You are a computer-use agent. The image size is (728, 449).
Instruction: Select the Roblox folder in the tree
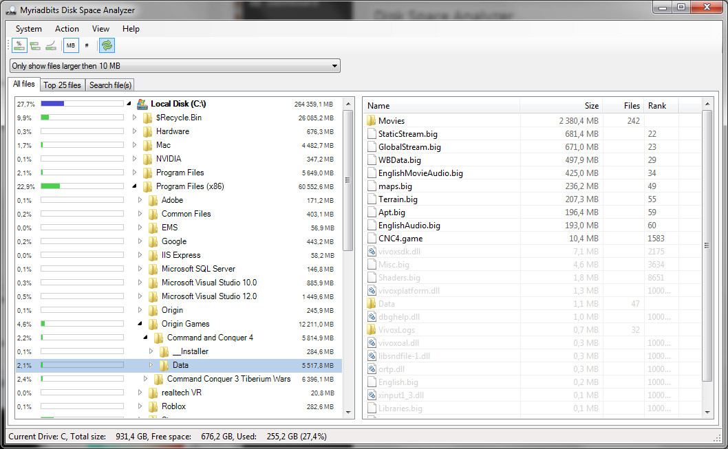click(x=173, y=406)
